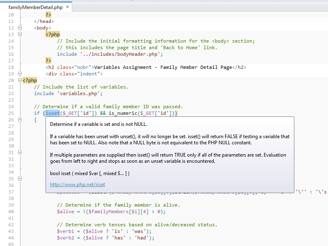Image resolution: width=328 pixels, height=246 pixels.
Task: Collapse the code fold on line 35
Action: pos(19,179)
